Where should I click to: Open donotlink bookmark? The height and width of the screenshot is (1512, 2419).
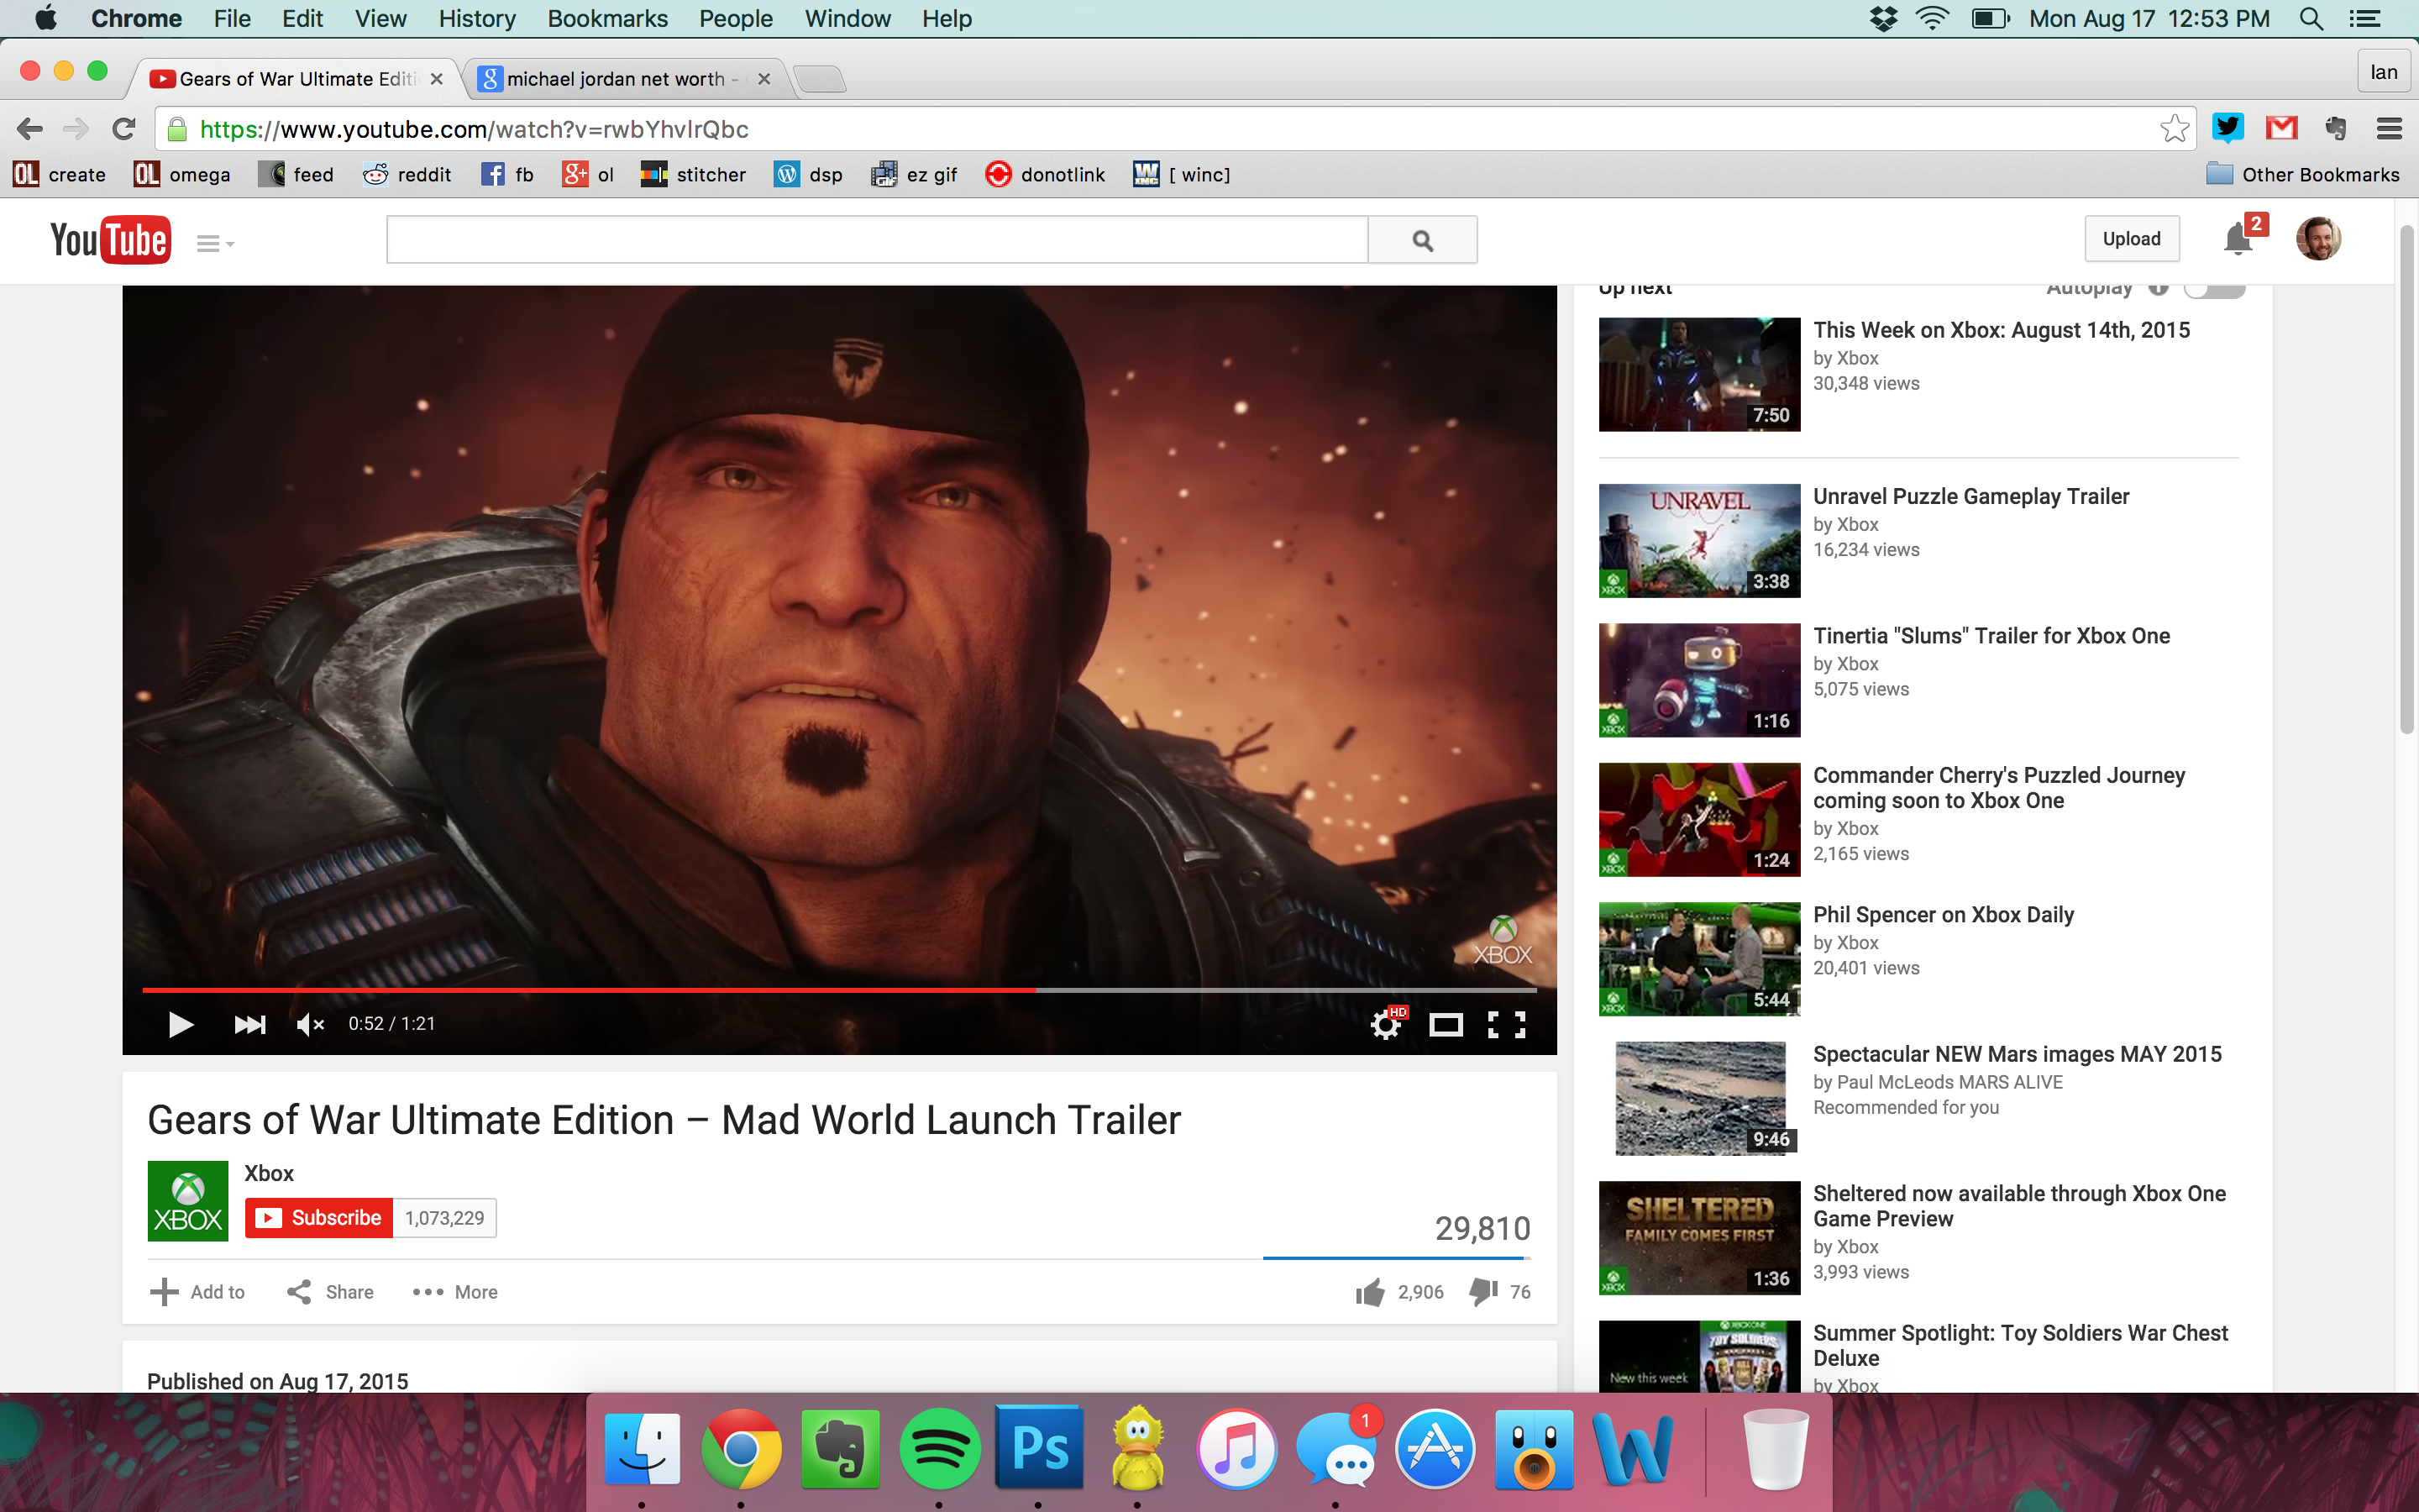point(1045,175)
